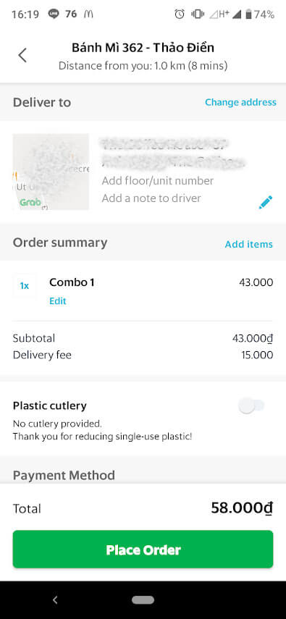
Task: Tap the alarm clock status icon
Action: (x=180, y=14)
